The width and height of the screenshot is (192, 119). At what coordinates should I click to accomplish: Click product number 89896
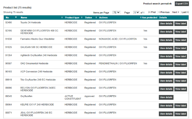(9, 88)
